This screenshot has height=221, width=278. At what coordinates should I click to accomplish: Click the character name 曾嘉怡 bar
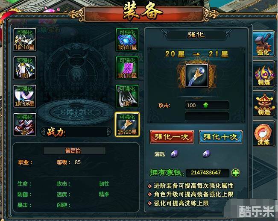[x=74, y=151]
